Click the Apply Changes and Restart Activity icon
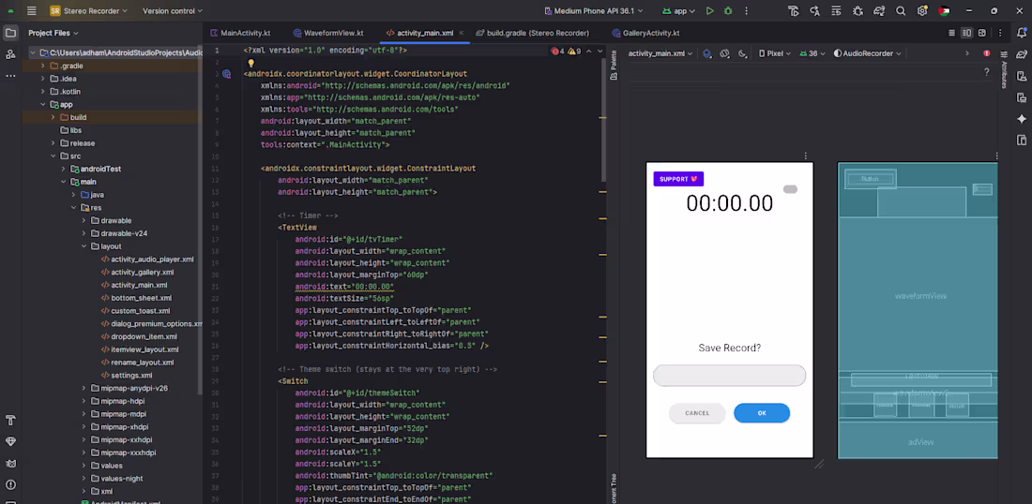1032x504 pixels. click(x=814, y=10)
